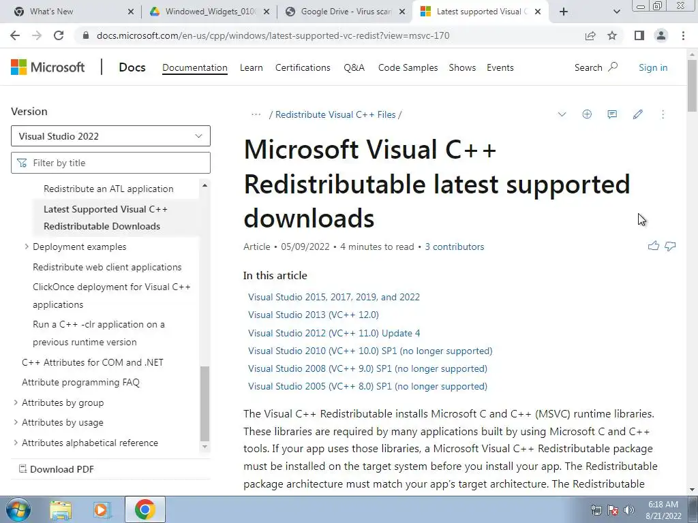Click the Microsoft logo
The height and width of the screenshot is (523, 698).
coord(48,67)
